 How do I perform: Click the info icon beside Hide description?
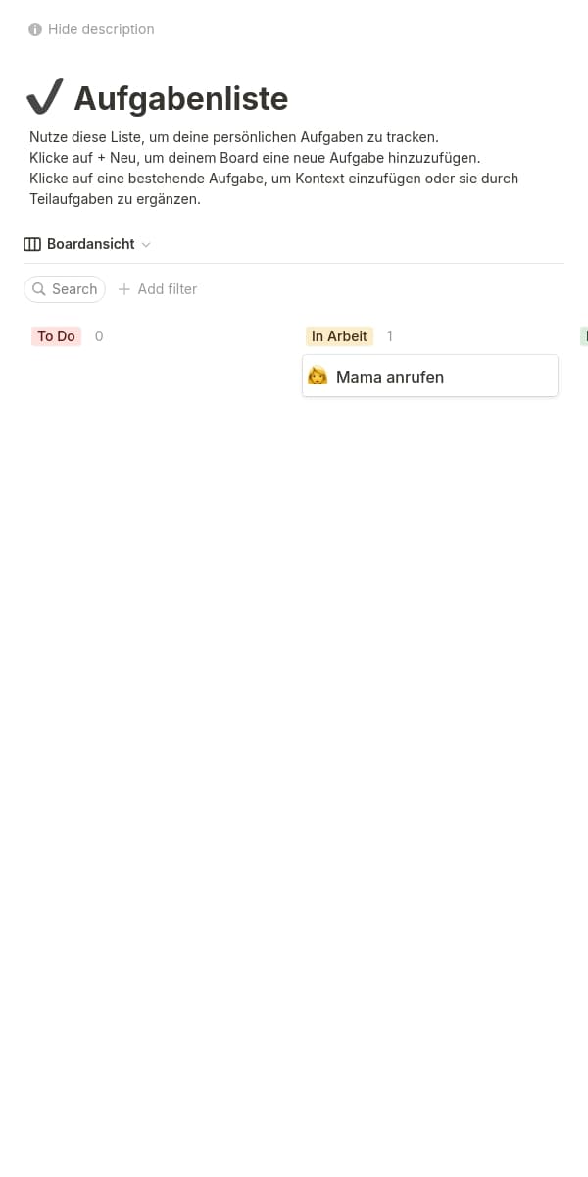coord(35,29)
